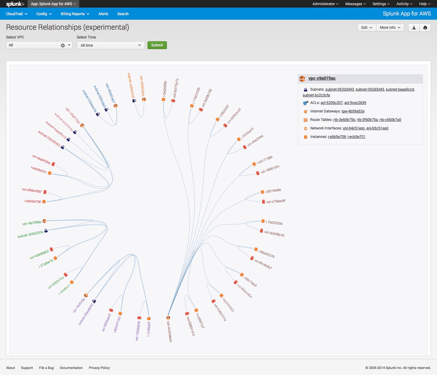The height and width of the screenshot is (375, 437).
Task: Click the i-1295a2ff instance node icon
Action: (x=149, y=319)
